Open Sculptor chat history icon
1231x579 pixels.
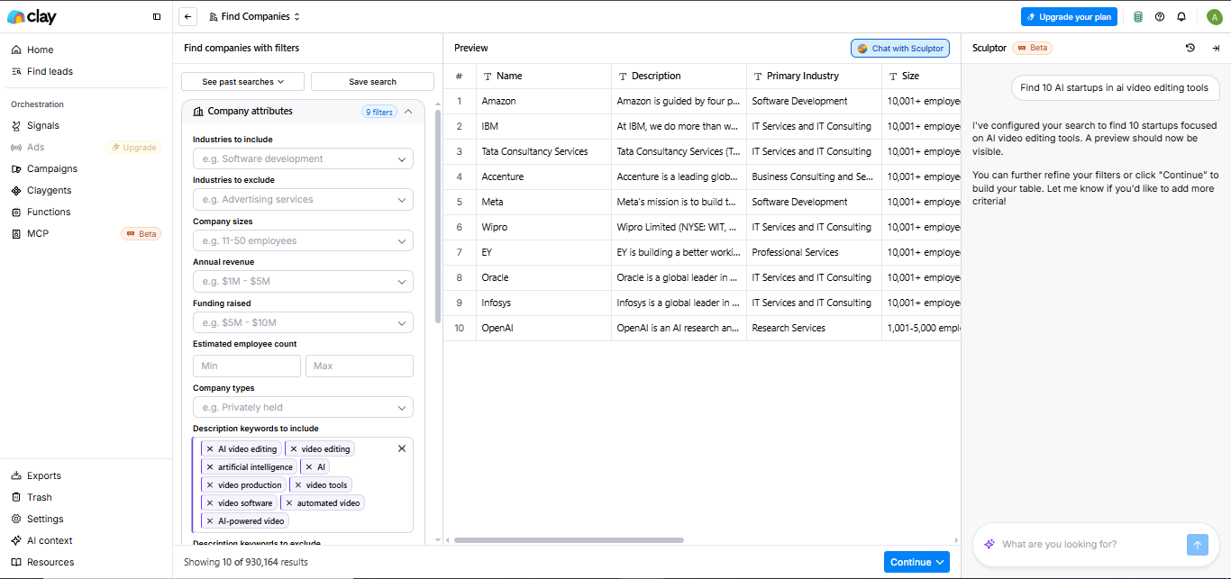click(1190, 48)
